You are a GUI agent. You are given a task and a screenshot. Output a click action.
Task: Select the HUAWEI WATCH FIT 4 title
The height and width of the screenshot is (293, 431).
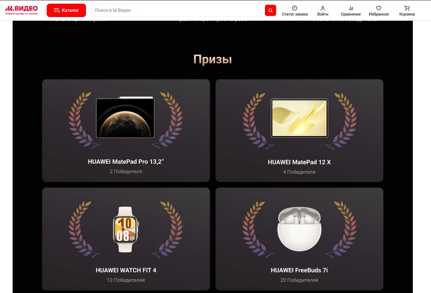(x=126, y=270)
